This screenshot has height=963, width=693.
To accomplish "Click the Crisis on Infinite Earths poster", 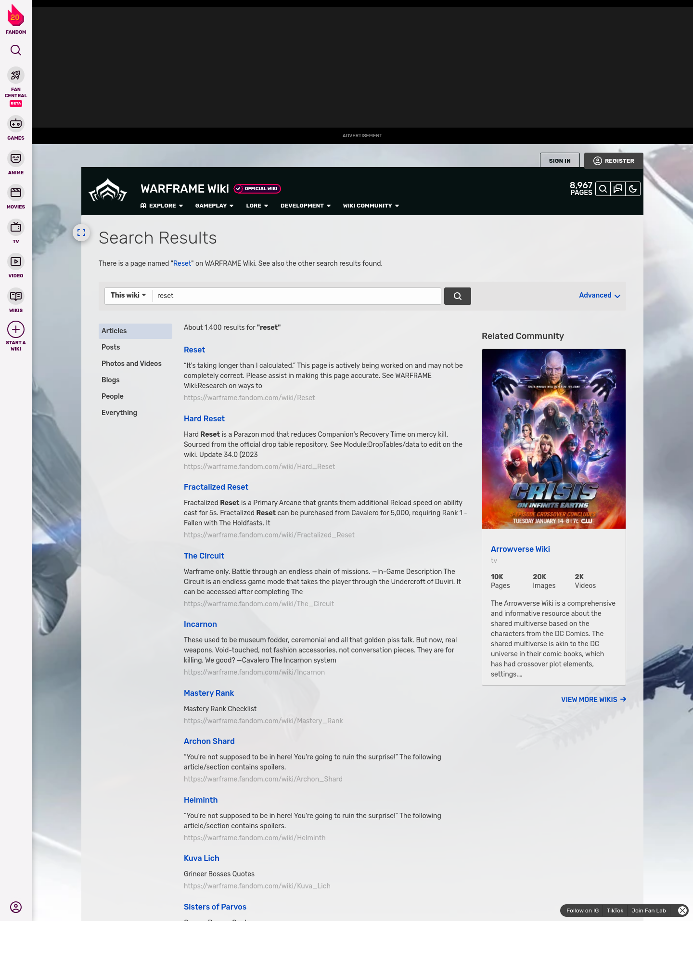I will (x=554, y=439).
